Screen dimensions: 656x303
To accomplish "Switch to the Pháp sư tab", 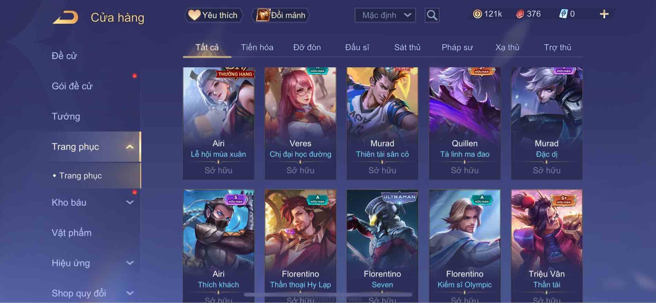I will coord(457,47).
